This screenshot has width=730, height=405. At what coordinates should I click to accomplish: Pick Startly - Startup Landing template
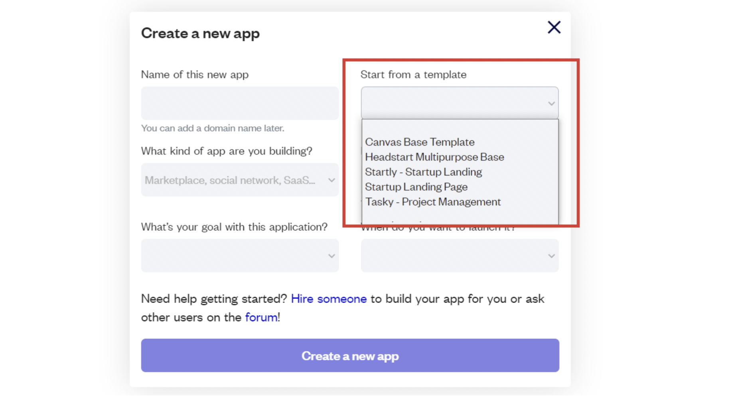(423, 172)
